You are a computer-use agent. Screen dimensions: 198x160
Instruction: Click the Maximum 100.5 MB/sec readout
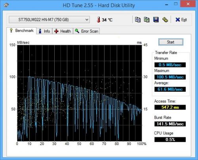(170, 77)
